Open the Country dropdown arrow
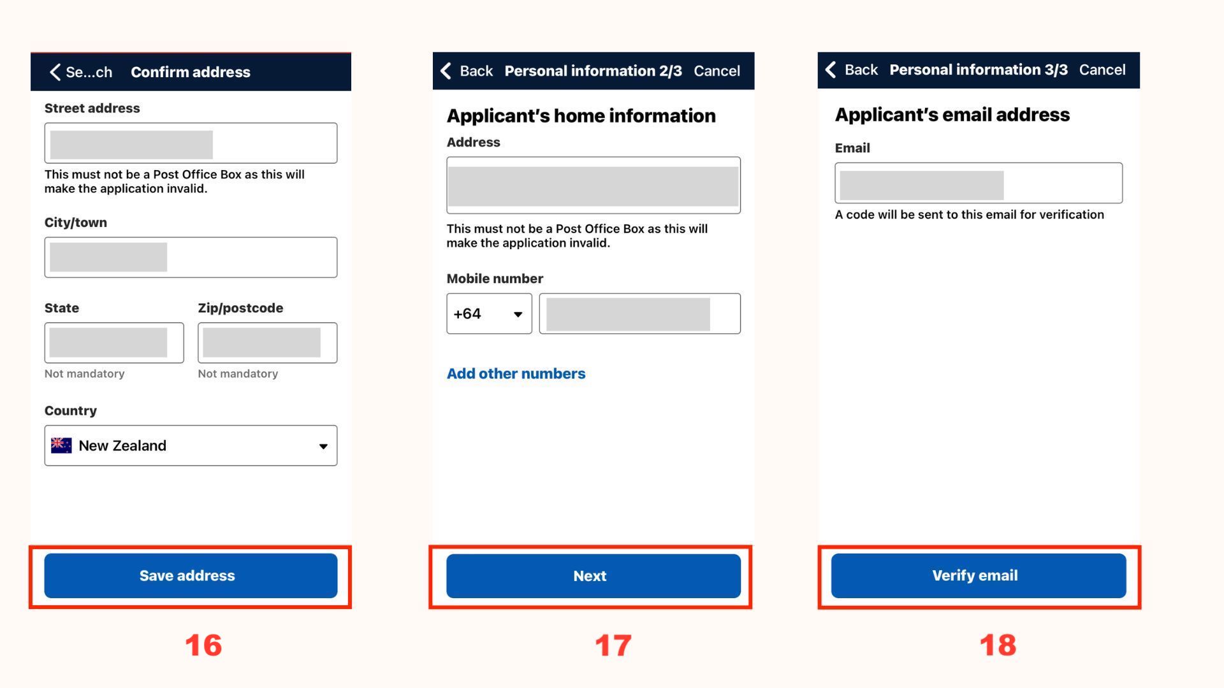 323,446
